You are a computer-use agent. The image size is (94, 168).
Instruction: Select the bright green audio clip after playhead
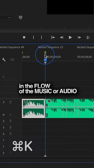[70, 108]
